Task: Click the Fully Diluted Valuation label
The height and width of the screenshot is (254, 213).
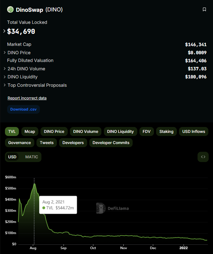Action: 30,60
